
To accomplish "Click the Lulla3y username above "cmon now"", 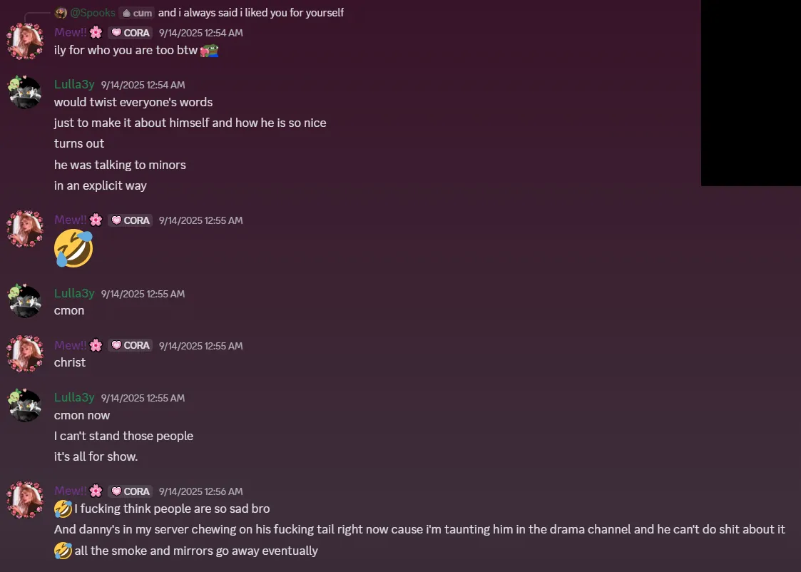I will click(74, 397).
